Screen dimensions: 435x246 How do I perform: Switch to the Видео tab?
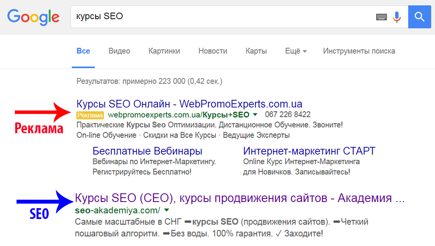119,51
